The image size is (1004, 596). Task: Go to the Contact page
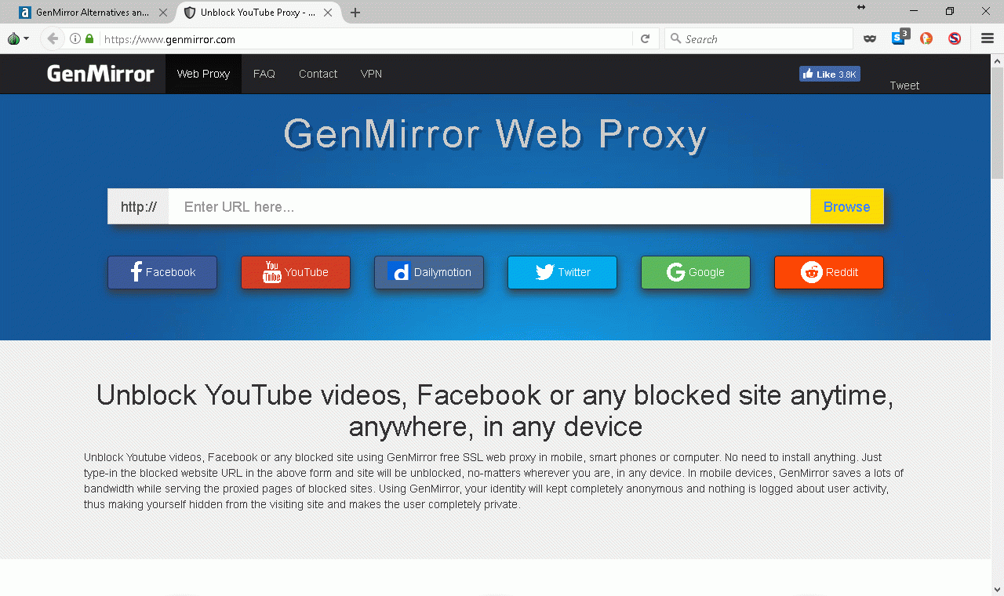[318, 74]
